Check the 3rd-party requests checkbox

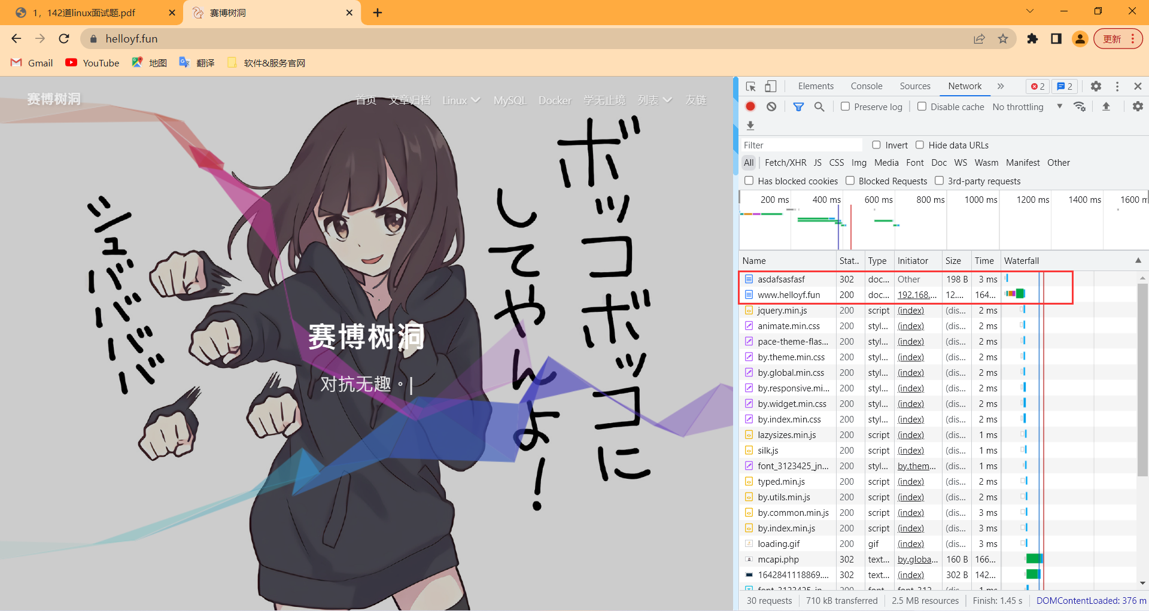click(939, 181)
